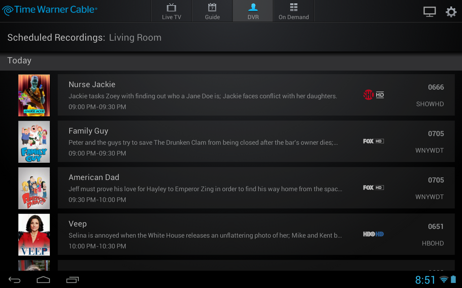Click the Wi-Fi status icon
This screenshot has width=462, height=288.
(444, 279)
